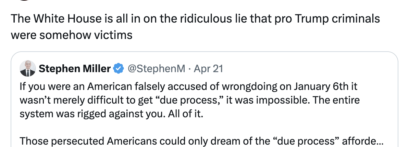409x147 pixels.
Task: Open the Apr 21 timestamp link
Action: point(208,69)
